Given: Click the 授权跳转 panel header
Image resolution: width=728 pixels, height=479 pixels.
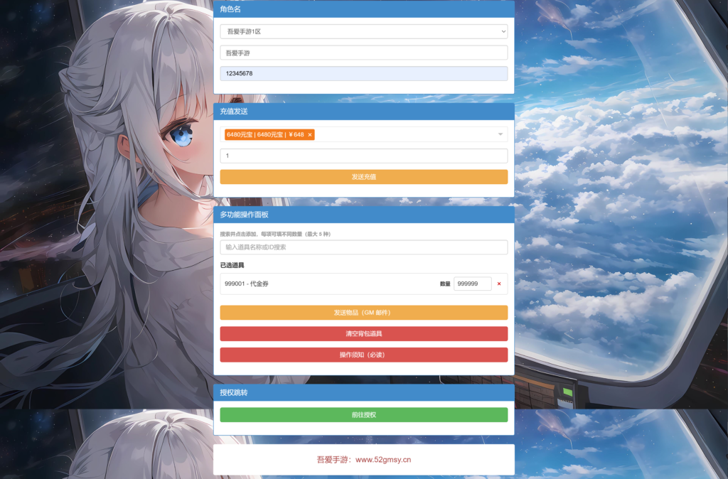Looking at the screenshot, I should pos(363,392).
